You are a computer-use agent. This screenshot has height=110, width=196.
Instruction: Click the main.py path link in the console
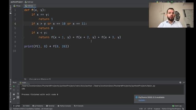(x=124, y=86)
